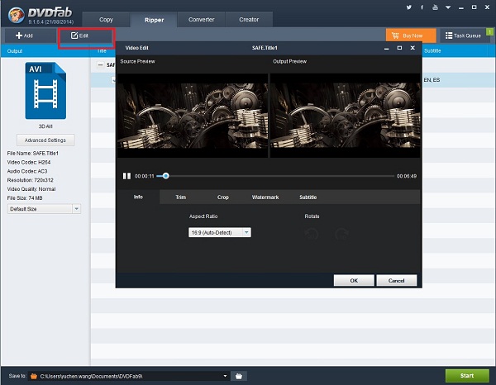
Task: Click the rotate clockwise icon
Action: [342, 235]
